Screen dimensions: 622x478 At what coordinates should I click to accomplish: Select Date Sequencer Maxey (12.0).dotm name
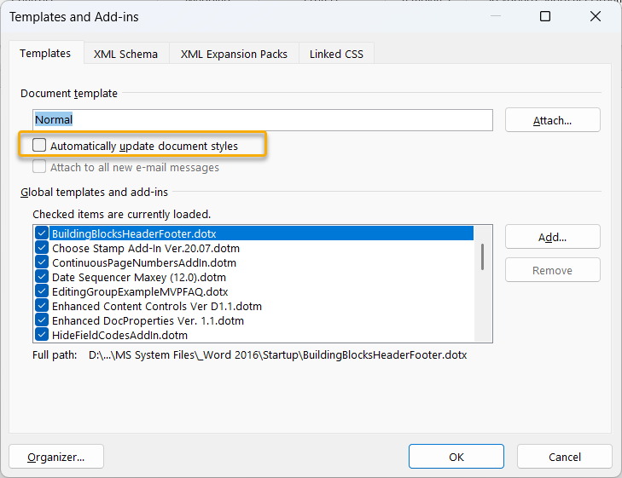click(x=139, y=277)
